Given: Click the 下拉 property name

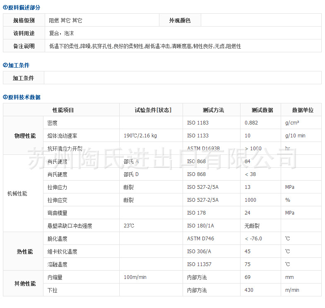Looking at the screenshot, I should (52, 291).
